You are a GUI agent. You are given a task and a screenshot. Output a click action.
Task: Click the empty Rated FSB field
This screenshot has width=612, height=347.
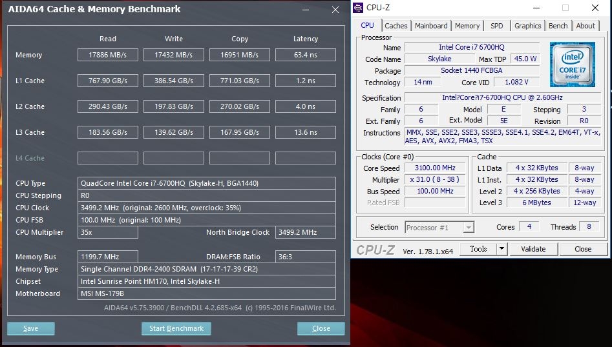pos(435,203)
